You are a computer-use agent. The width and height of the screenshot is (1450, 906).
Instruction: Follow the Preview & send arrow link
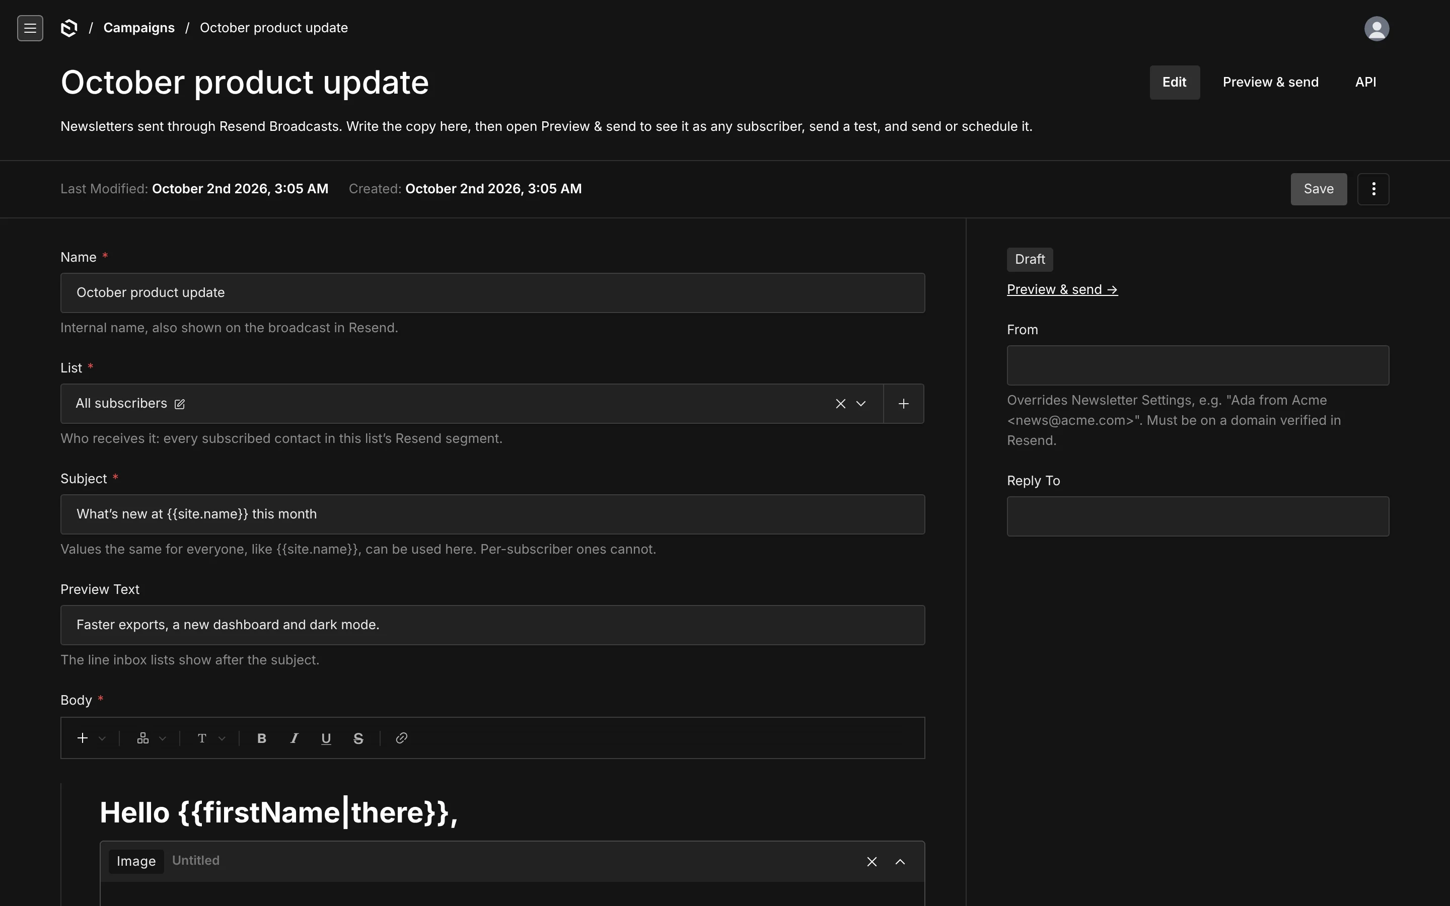(x=1062, y=289)
